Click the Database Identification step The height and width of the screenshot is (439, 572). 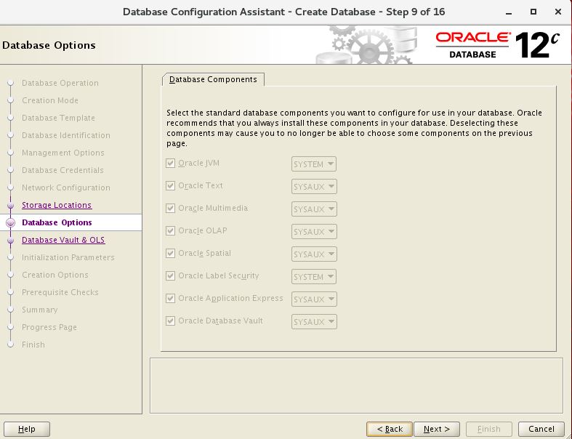coord(66,135)
